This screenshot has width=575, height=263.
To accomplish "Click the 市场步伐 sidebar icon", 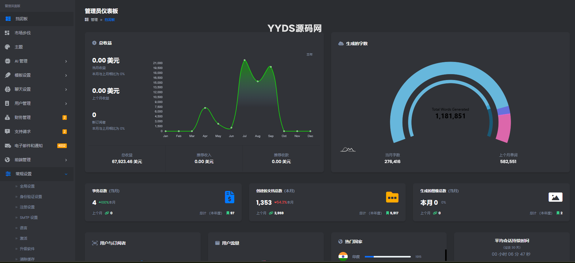I will [7, 33].
